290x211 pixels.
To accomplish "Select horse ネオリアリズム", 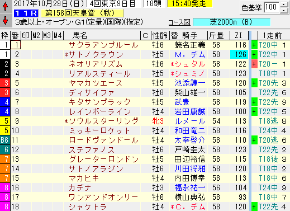I will click(96, 64).
